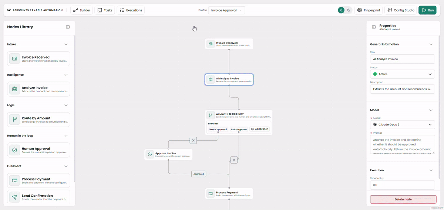The image size is (444, 210).
Task: Click the Claude model starburst icon
Action: click(375, 125)
